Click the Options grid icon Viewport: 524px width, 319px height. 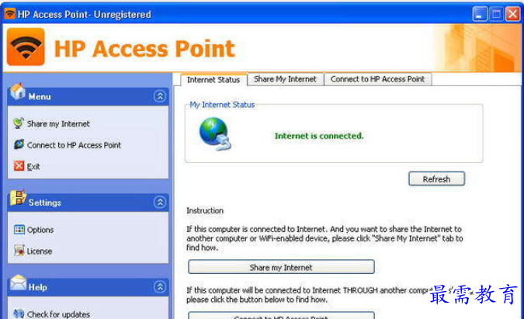tap(19, 230)
